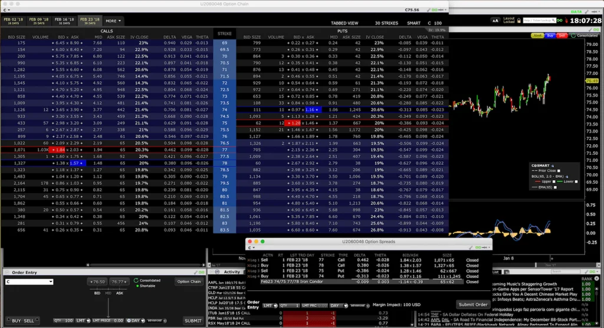Click the C@SMART legend edit icon

point(552,165)
